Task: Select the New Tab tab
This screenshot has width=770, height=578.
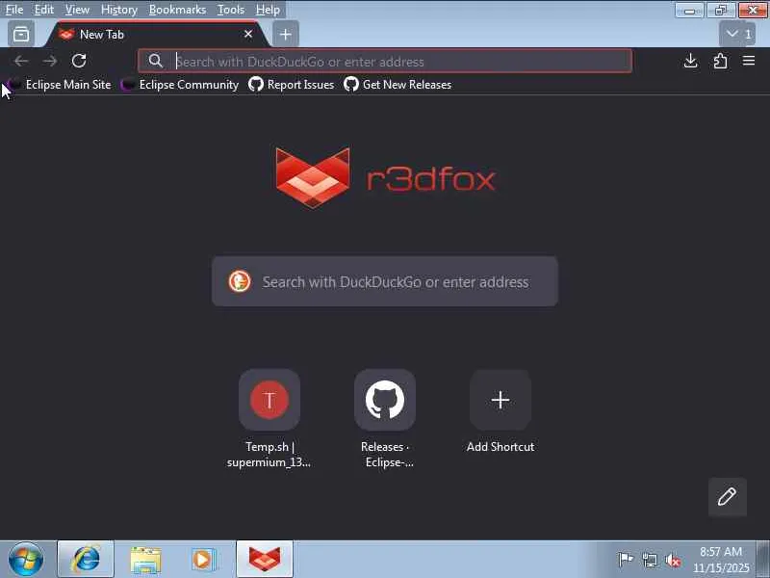Action: [x=157, y=34]
